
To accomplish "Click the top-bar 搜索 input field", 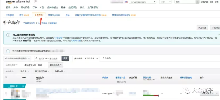I will pos(185,2).
